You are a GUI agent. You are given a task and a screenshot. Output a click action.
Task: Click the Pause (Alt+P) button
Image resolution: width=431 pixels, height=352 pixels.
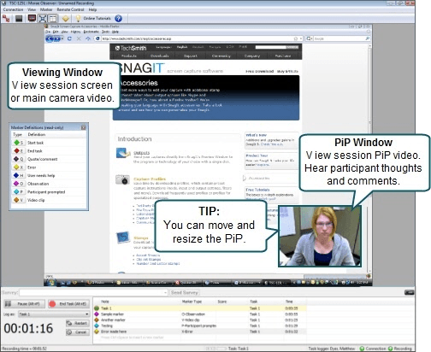click(25, 304)
